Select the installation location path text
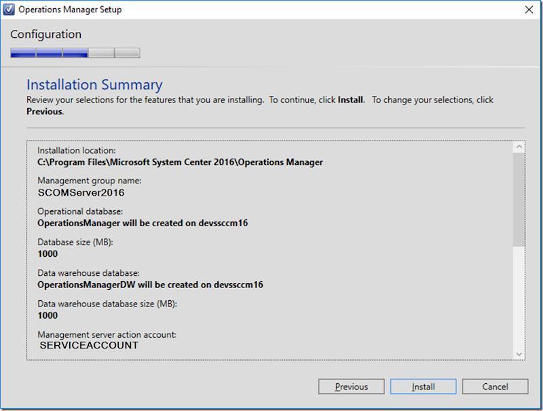This screenshot has height=411, width=543. pos(180,162)
